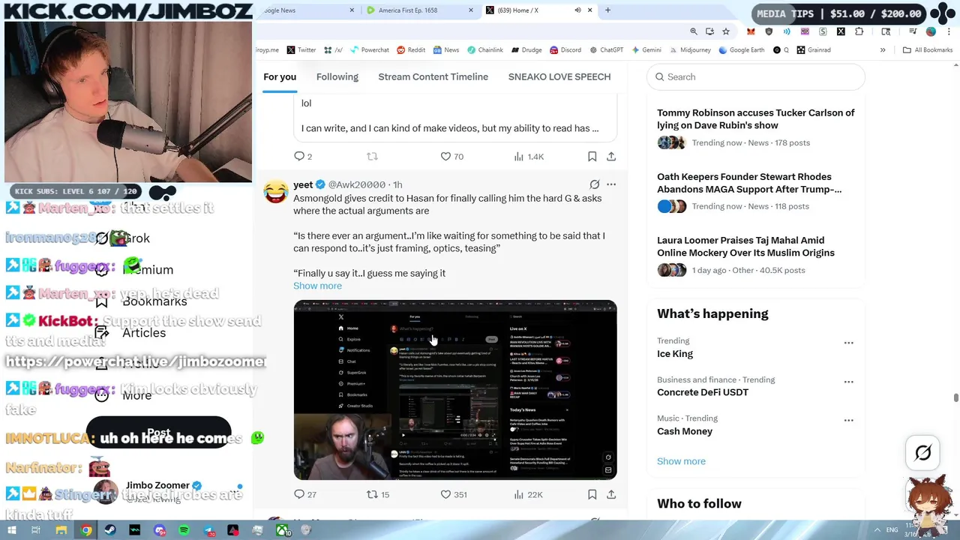Reply to the yeet post with 27 comments
Viewport: 960px width, 540px height.
click(306, 494)
